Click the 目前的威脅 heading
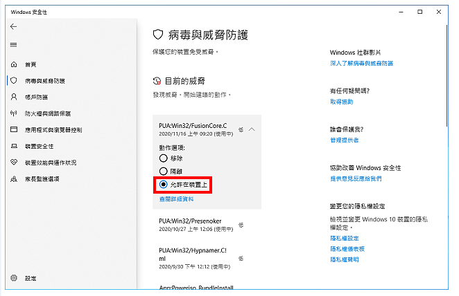Screen dimensions: 459x296 click(x=184, y=81)
